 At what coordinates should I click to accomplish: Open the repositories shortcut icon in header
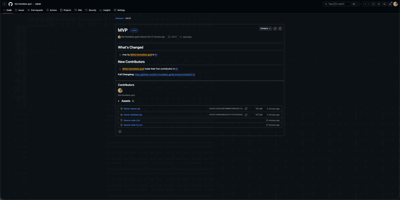(384, 4)
